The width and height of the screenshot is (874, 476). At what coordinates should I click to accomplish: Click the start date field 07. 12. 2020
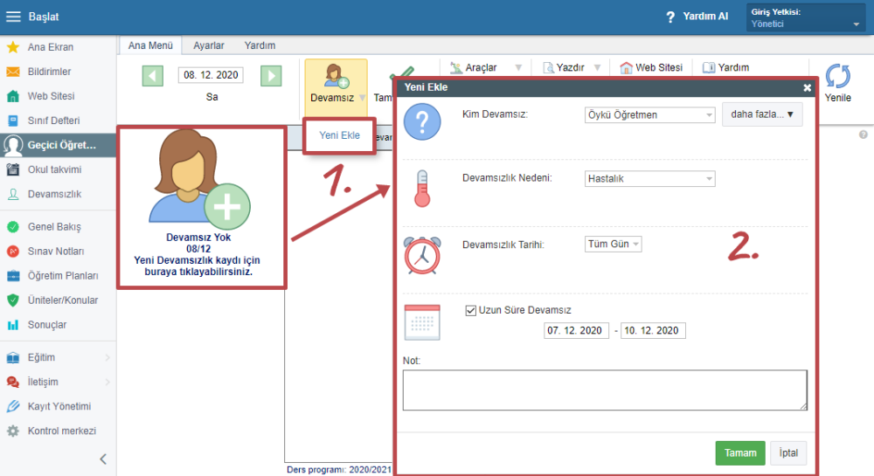click(x=576, y=331)
